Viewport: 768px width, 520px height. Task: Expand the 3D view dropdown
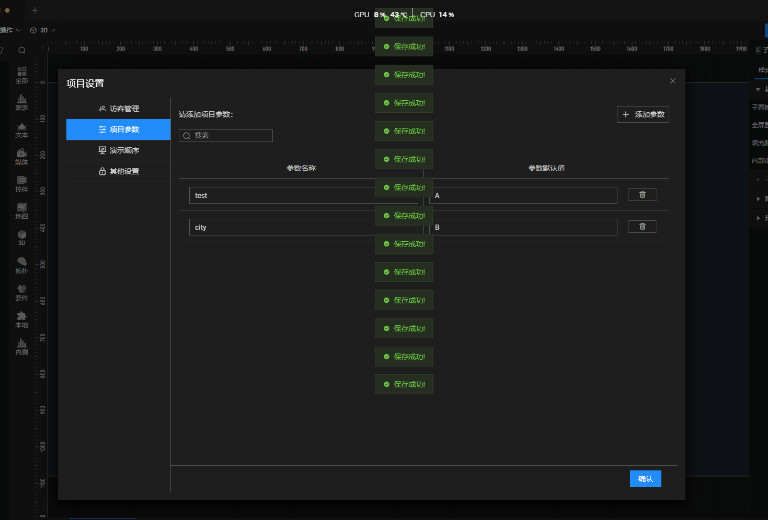[43, 30]
